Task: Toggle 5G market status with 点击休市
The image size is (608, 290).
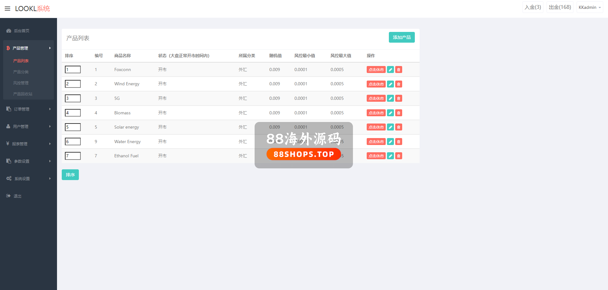Action: coord(376,99)
